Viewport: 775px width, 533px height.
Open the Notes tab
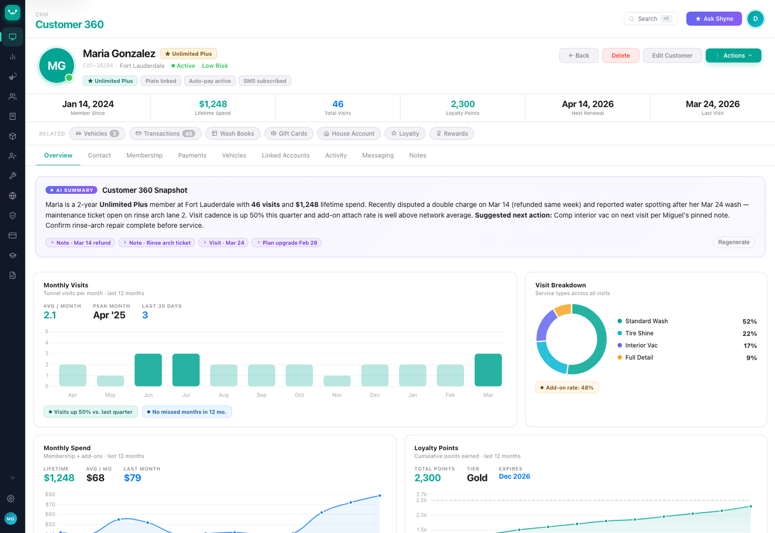click(418, 156)
